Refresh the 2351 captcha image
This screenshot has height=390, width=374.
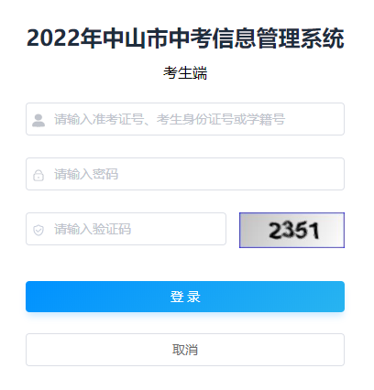tap(291, 230)
